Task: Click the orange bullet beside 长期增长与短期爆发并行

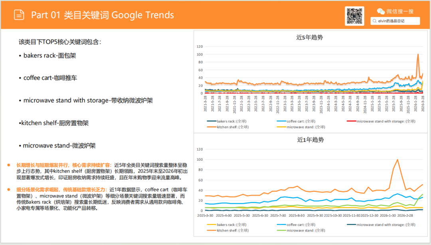Action: tap(9, 165)
